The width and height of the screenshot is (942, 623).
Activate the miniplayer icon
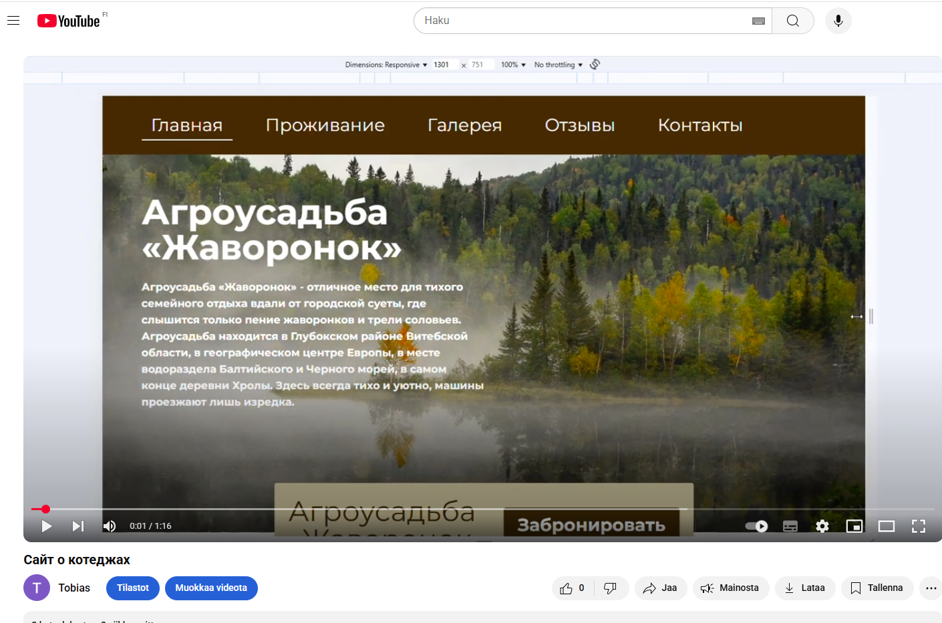point(854,526)
